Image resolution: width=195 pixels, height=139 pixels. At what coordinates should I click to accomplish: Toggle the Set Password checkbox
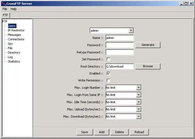click(108, 59)
